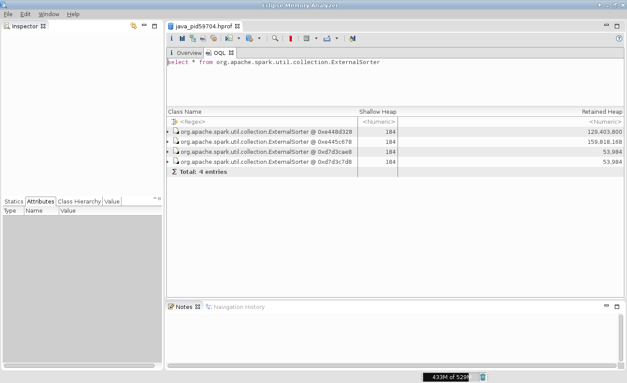627x383 pixels.
Task: Sort by Retained Heap column header
Action: point(511,112)
